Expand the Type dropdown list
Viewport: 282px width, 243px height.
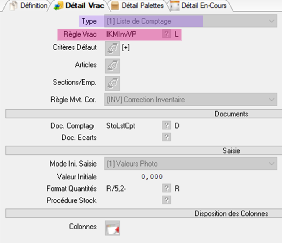pos(271,21)
